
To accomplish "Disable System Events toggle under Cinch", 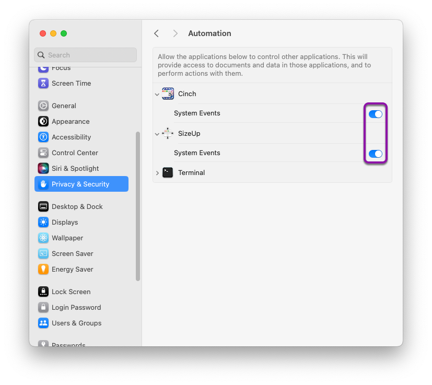I will click(376, 114).
